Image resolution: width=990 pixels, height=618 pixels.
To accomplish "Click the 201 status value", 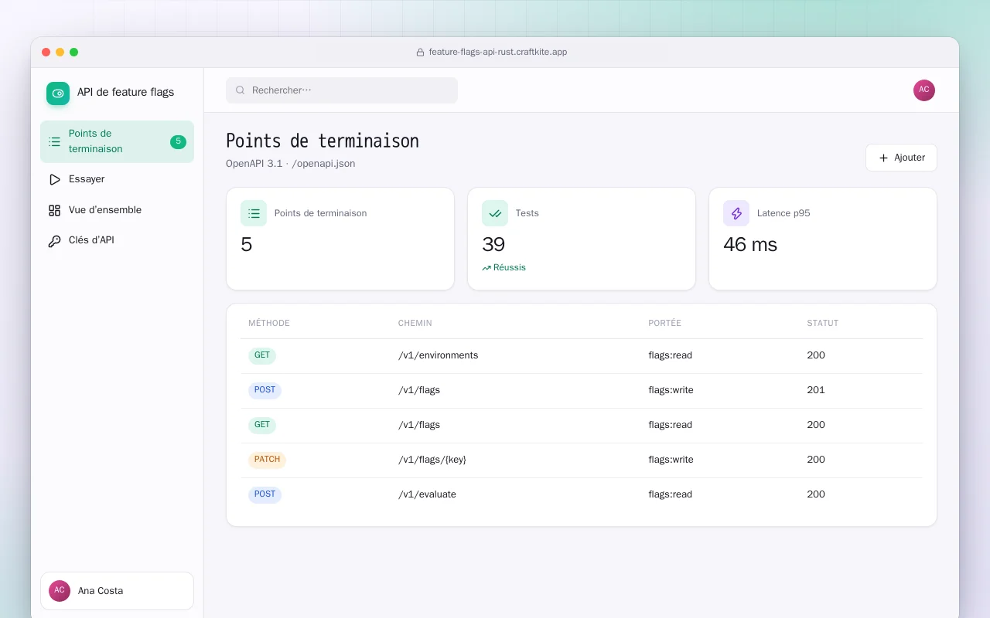I will coord(816,390).
